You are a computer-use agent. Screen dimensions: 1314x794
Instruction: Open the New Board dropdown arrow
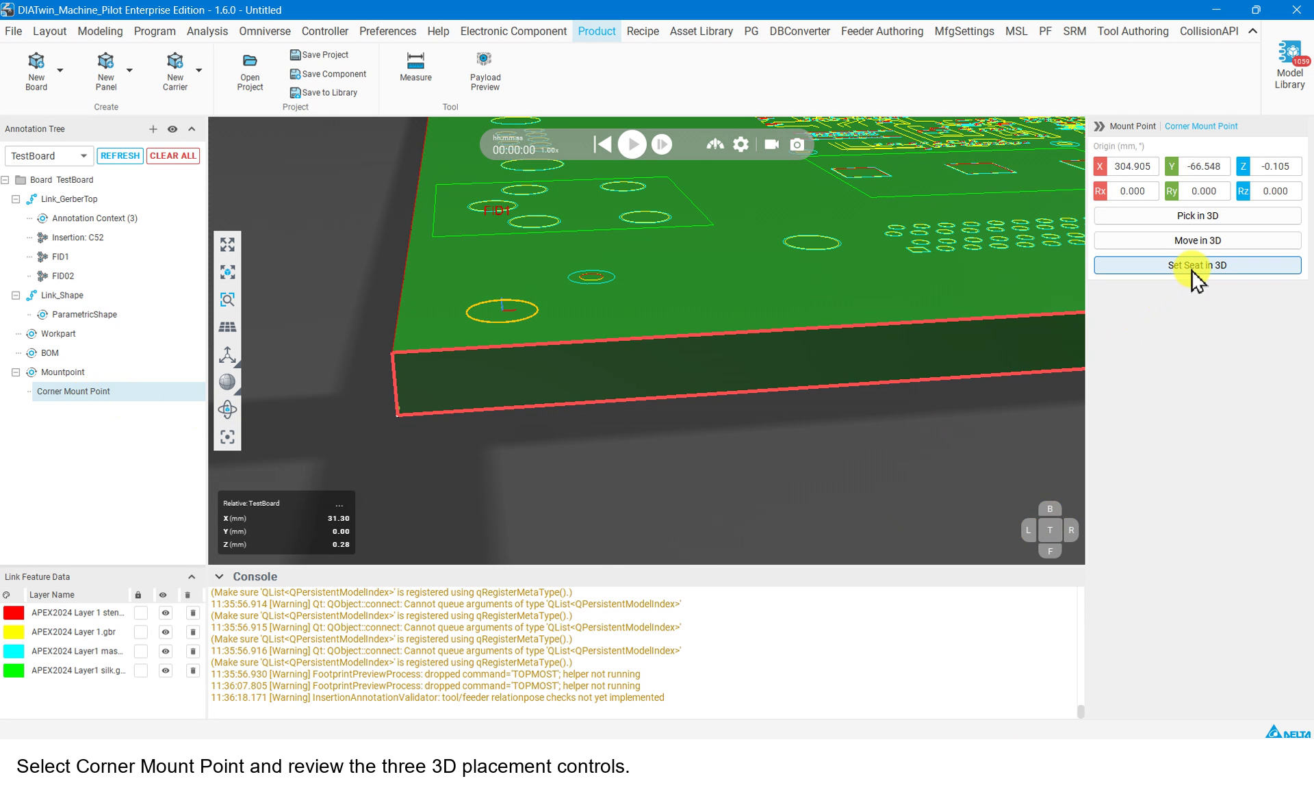pyautogui.click(x=60, y=70)
